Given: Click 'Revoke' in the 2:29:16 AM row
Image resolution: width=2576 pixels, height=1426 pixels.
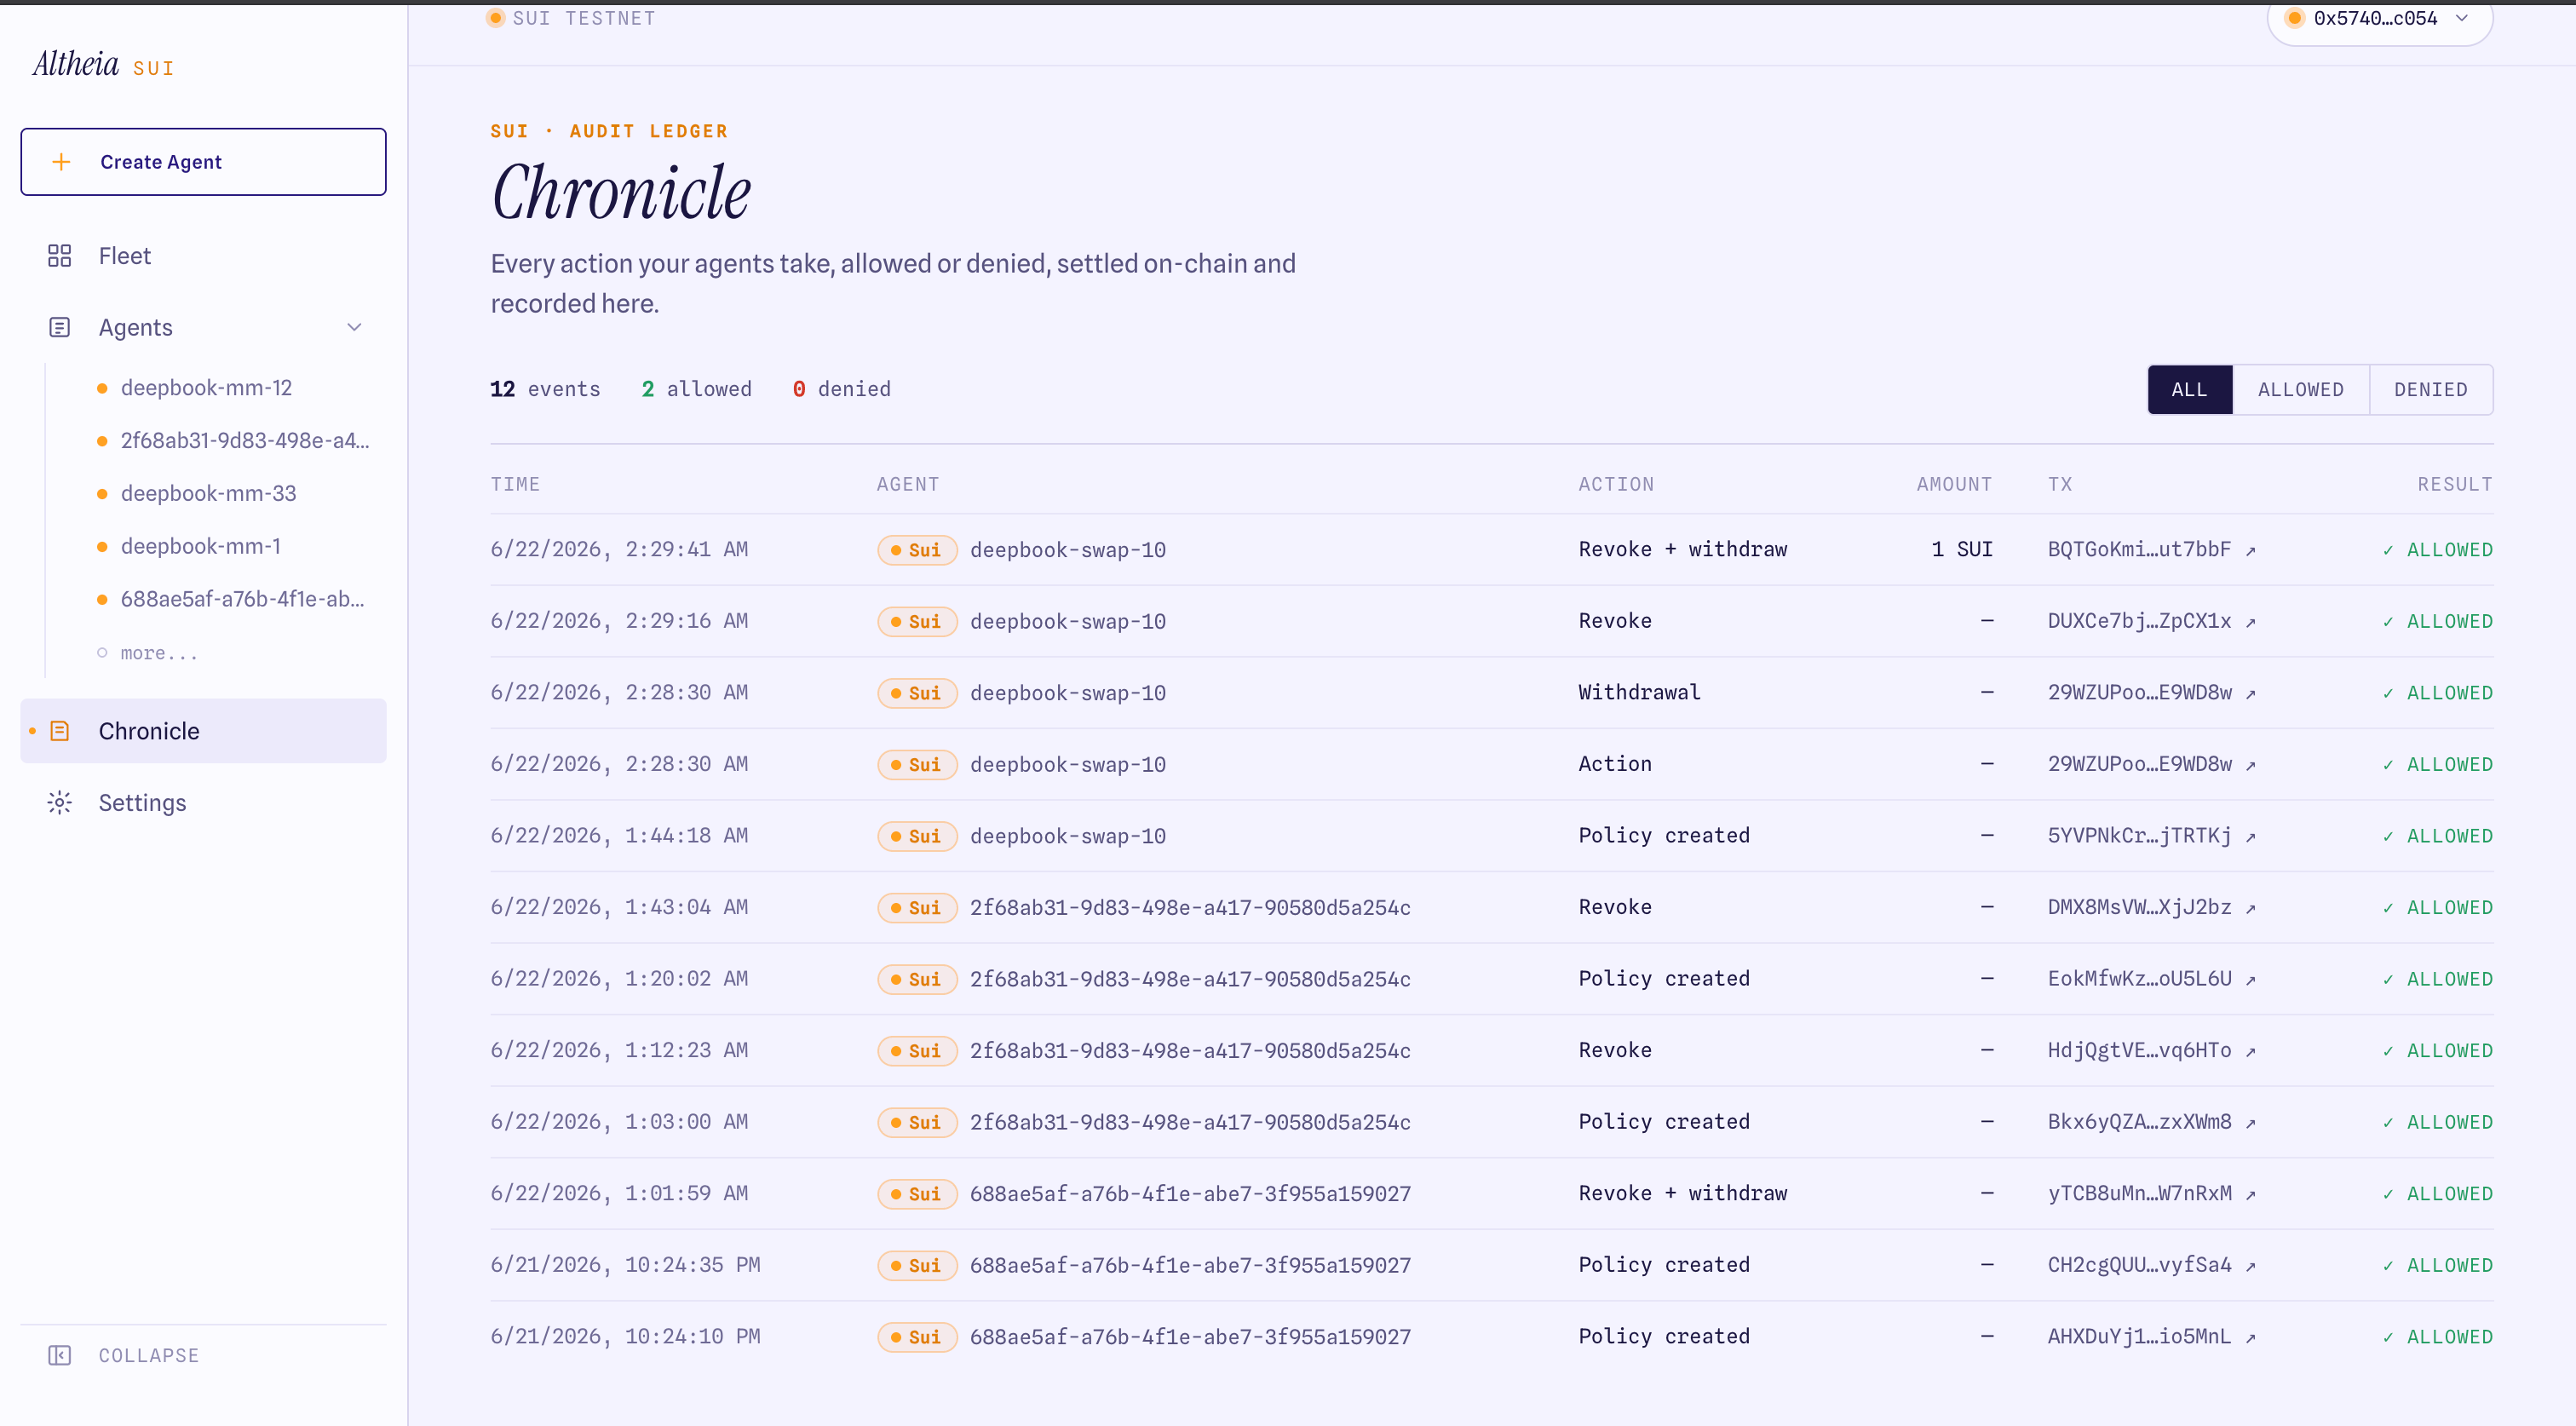Looking at the screenshot, I should click(x=1615, y=622).
